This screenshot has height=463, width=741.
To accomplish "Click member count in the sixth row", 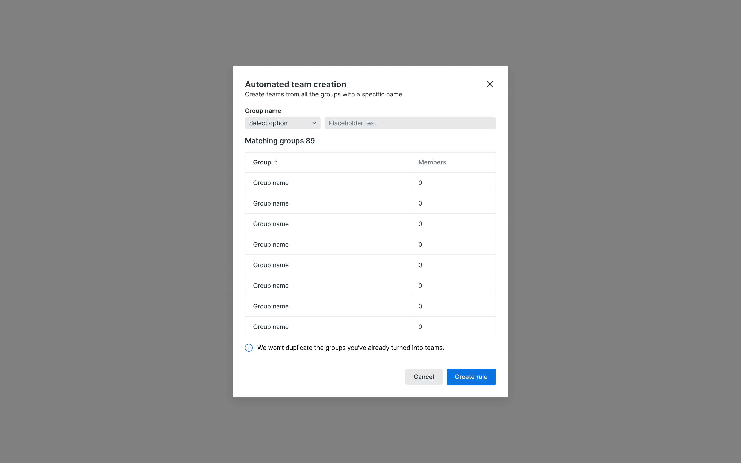I will coord(420,286).
